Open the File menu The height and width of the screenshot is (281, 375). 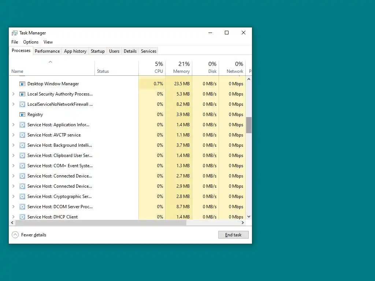tap(15, 42)
